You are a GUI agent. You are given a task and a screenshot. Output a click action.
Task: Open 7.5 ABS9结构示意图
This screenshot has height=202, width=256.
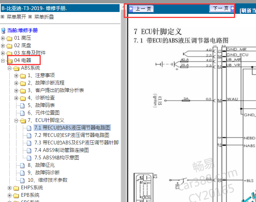coord(57,157)
